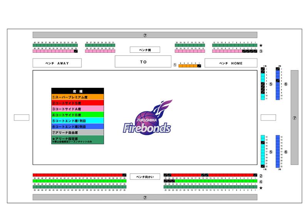
Task: Click the upper ⑥ marker beside blue seats
Action: coord(286,84)
